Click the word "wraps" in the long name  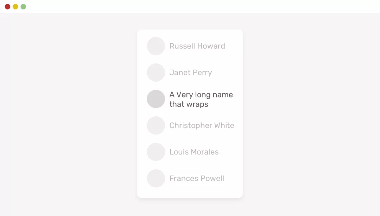pyautogui.click(x=199, y=104)
